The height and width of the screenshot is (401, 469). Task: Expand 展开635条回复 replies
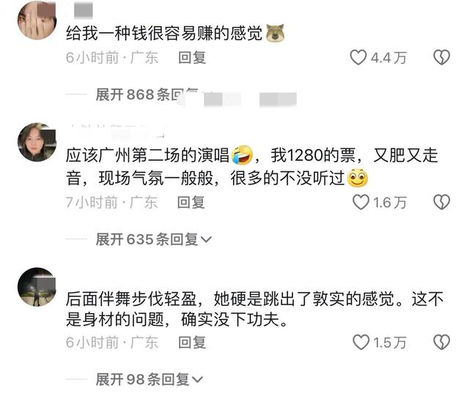(x=154, y=239)
